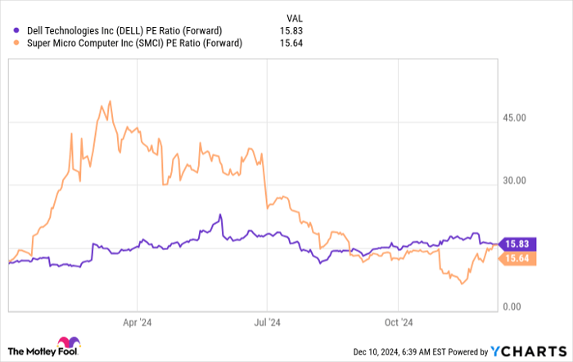This screenshot has width=573, height=362.
Task: Click the Motley Fool jester hat icon
Action: coord(67,344)
